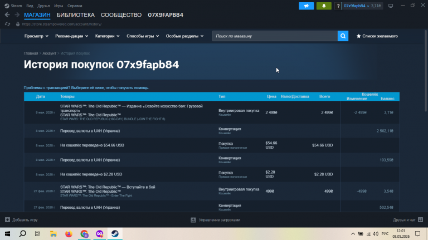Open Windows taskbar search
This screenshot has height=240, width=428.
pyautogui.click(x=23, y=234)
